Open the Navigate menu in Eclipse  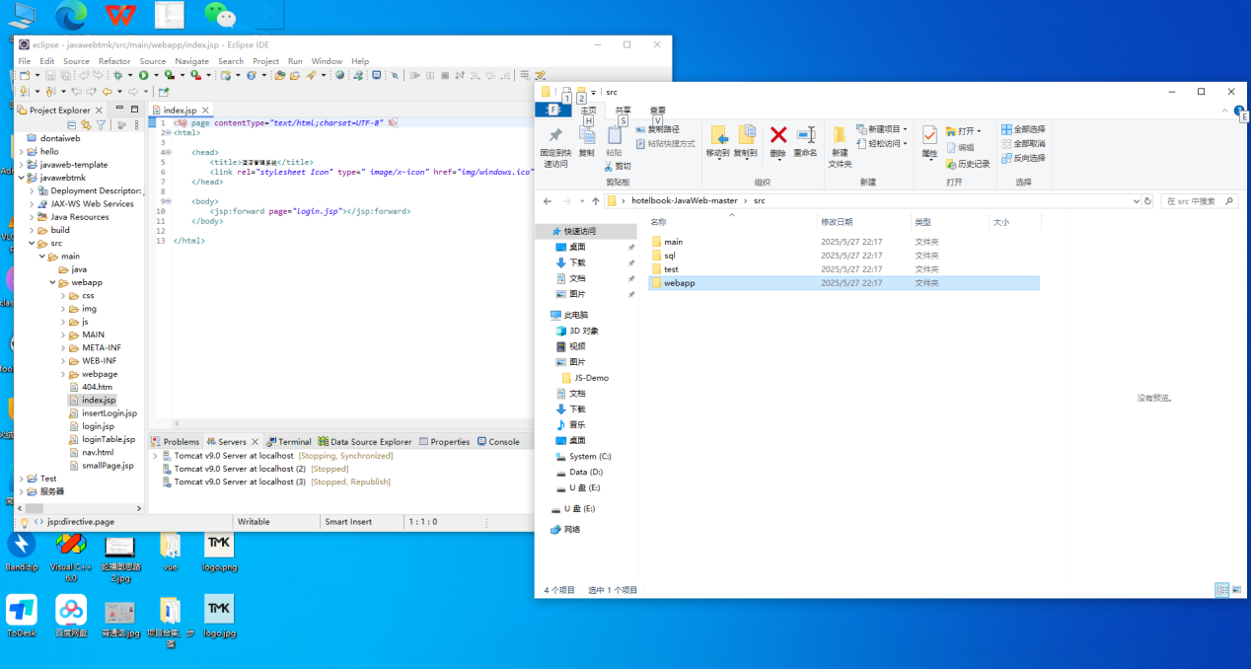click(x=192, y=61)
